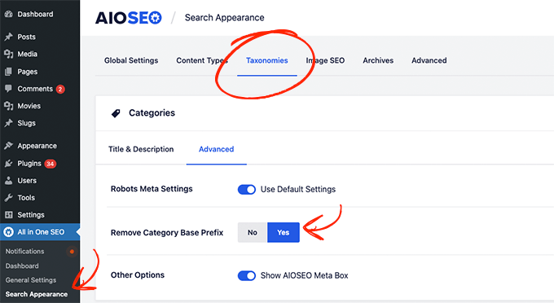Select No for Remove Category Base Prefix
The image size is (554, 303).
(253, 232)
